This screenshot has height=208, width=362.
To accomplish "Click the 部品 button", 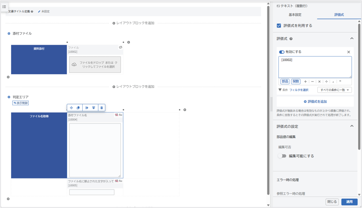I will point(285,81).
